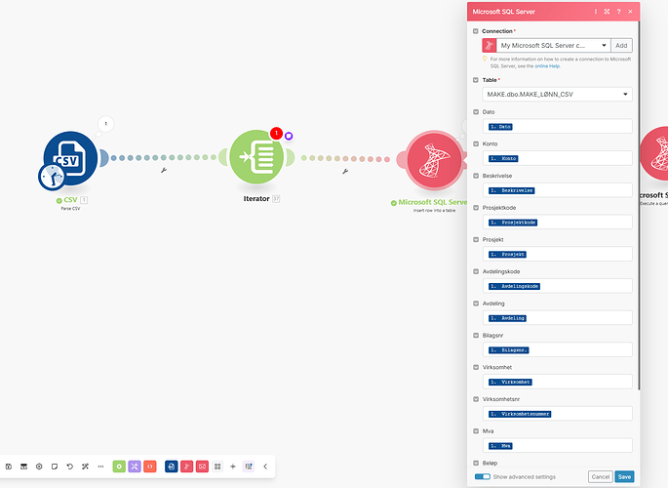Toggle the square next to Avdelingskode label

(476, 271)
